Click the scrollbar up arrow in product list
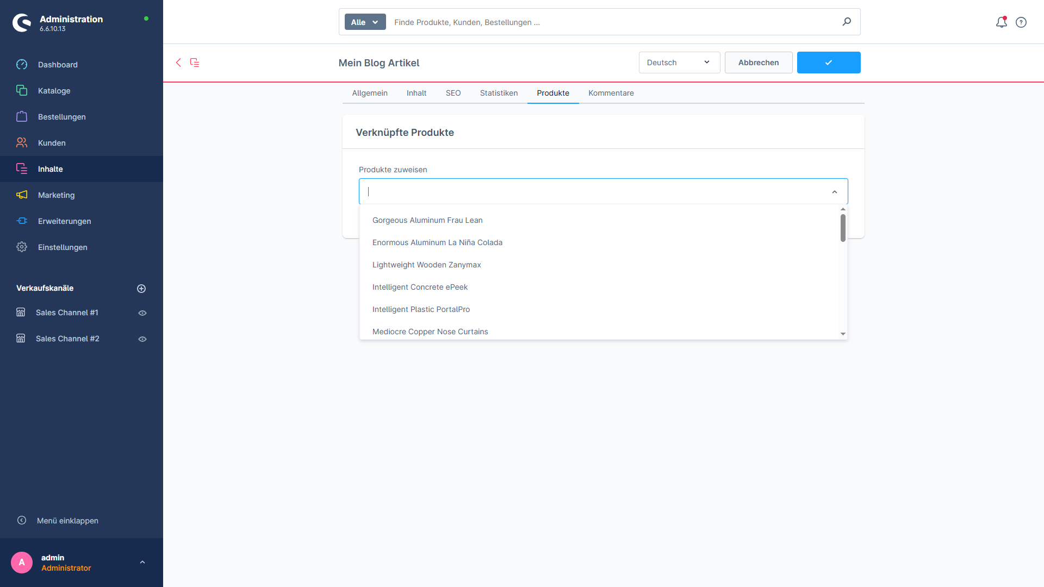The height and width of the screenshot is (587, 1044). [x=843, y=209]
